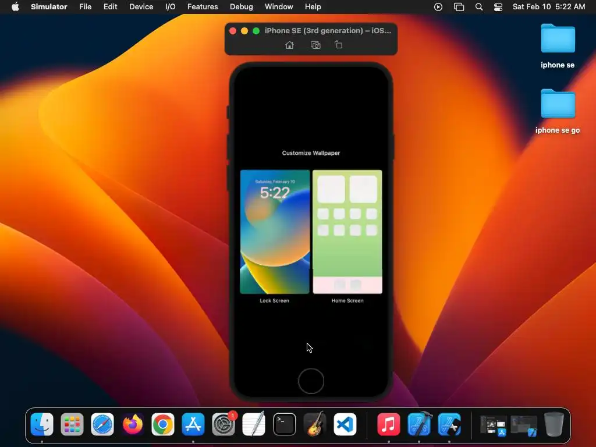Open Xcode from the Dock
The height and width of the screenshot is (447, 596).
[419, 424]
